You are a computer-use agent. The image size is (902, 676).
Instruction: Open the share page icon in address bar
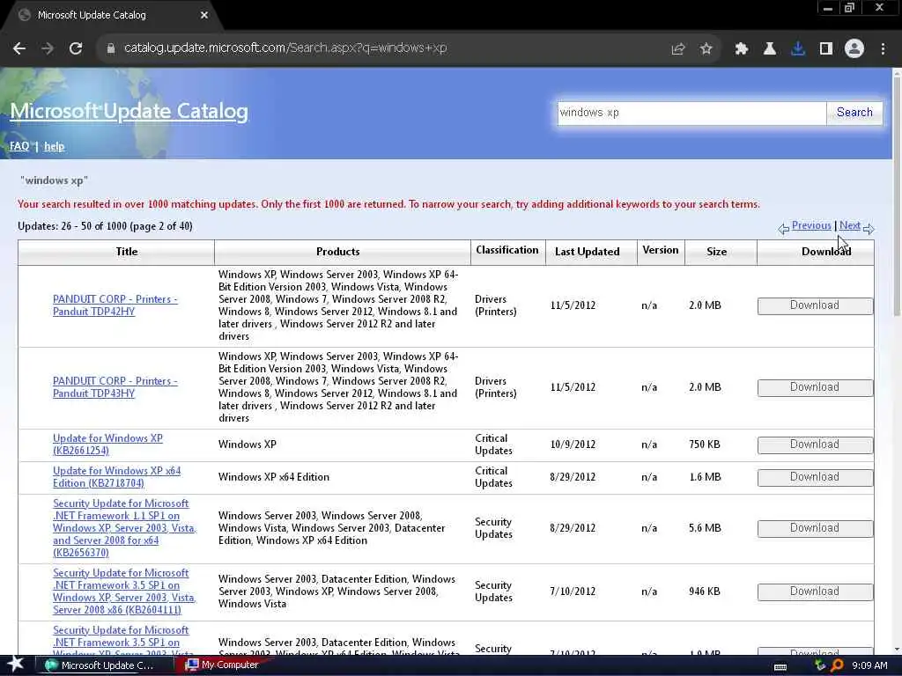(x=678, y=49)
